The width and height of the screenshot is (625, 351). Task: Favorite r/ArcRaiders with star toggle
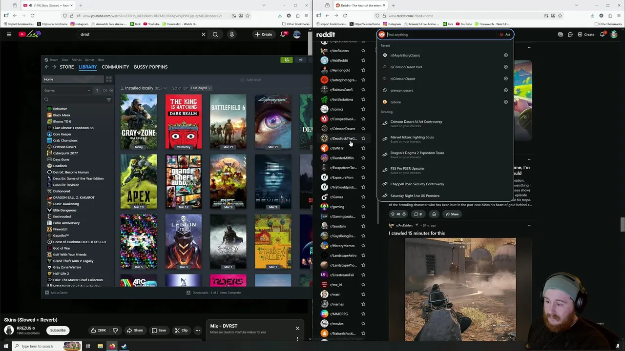(x=363, y=51)
